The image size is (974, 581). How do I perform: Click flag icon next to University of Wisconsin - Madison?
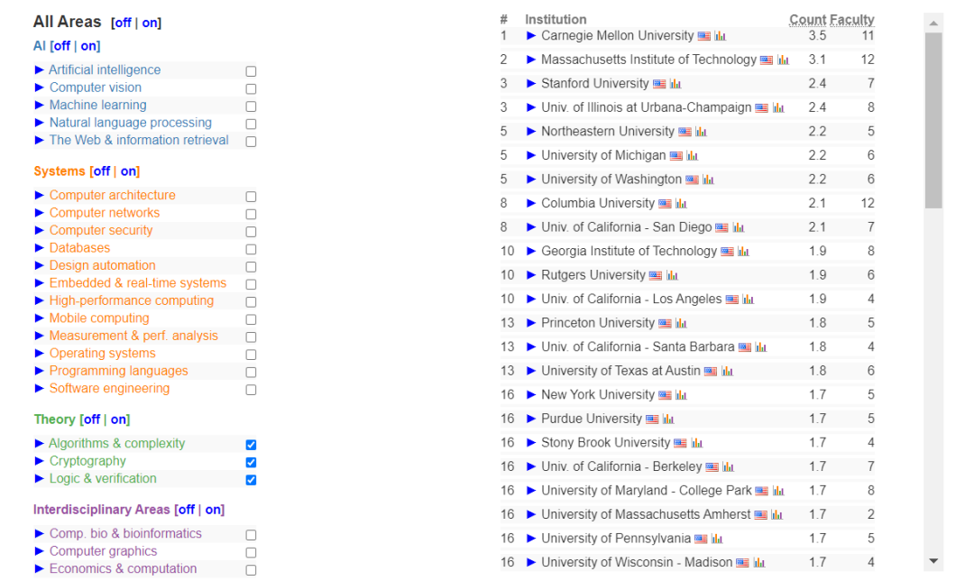(742, 563)
